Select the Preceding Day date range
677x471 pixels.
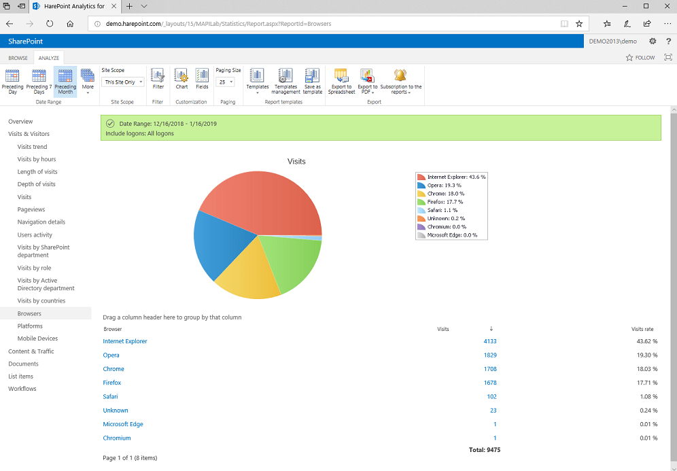pos(12,82)
